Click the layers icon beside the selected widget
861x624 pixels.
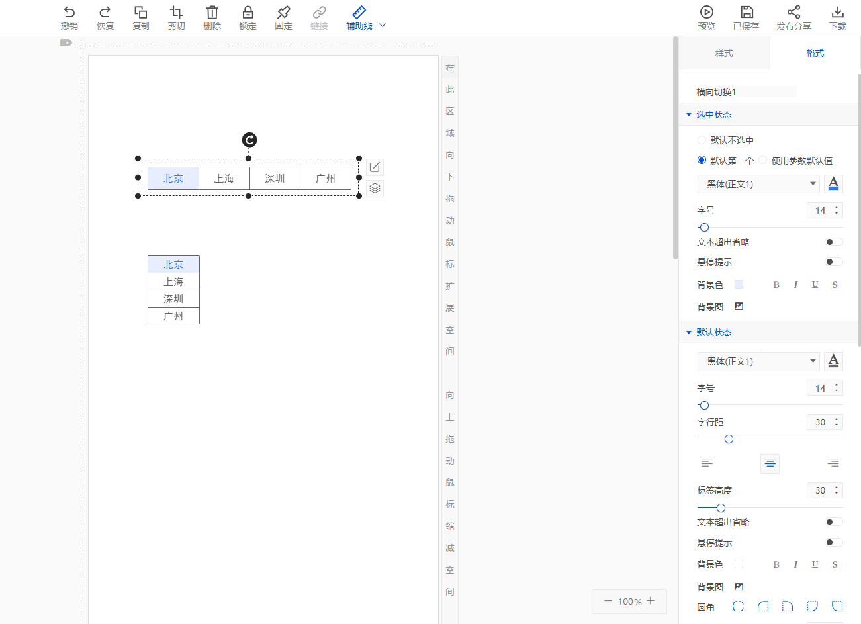(375, 189)
